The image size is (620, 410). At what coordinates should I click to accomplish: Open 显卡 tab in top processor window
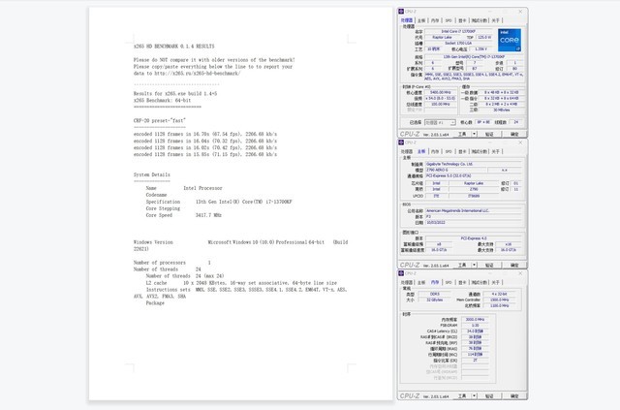point(462,20)
